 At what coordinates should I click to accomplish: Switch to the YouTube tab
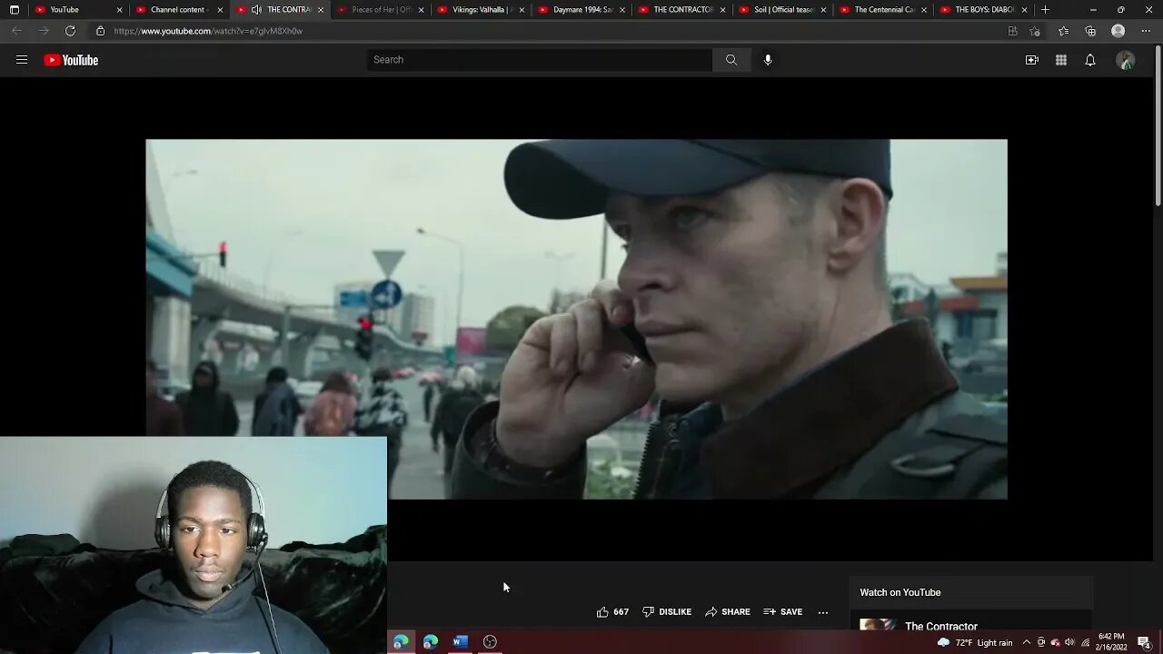(x=77, y=9)
